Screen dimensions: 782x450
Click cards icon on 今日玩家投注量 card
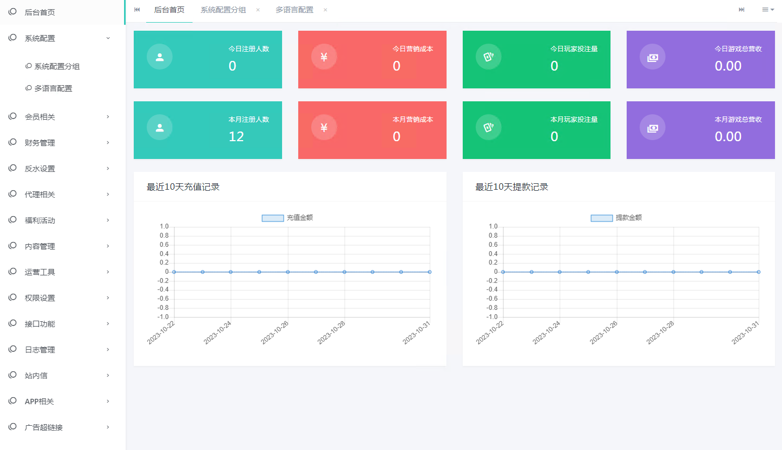click(489, 57)
